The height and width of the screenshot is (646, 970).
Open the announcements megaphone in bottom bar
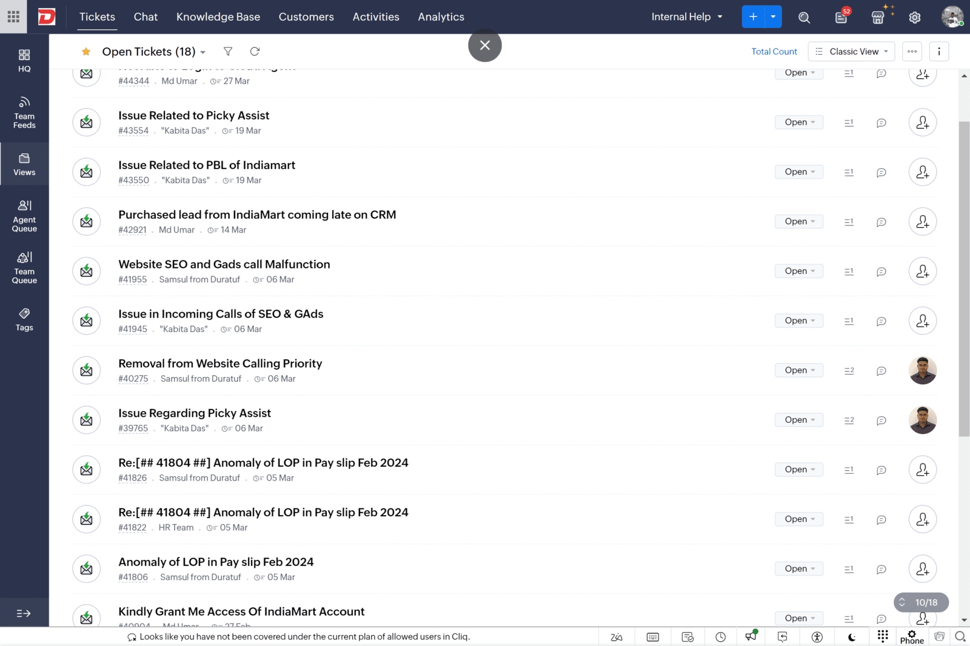click(x=751, y=636)
